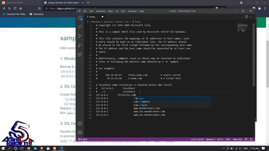Open Source Control view in VS Code

(80, 36)
